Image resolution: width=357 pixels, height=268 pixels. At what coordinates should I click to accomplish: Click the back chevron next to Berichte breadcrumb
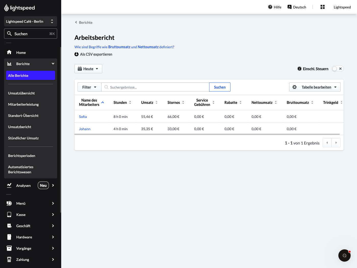click(x=76, y=22)
